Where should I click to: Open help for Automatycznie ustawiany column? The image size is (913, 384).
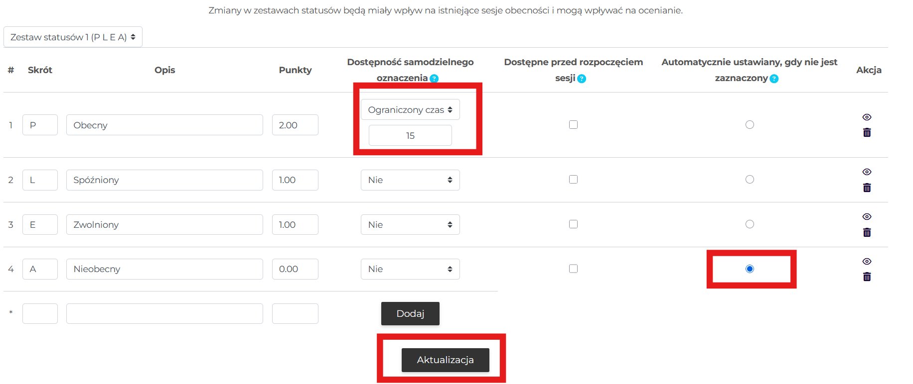click(x=774, y=79)
